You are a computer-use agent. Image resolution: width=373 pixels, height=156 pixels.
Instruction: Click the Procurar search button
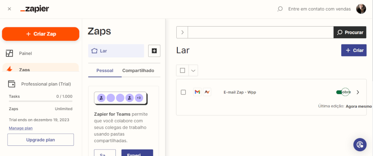point(350,32)
